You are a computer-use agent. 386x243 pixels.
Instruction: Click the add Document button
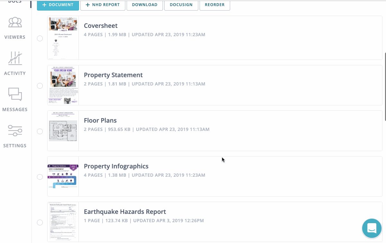coord(58,5)
